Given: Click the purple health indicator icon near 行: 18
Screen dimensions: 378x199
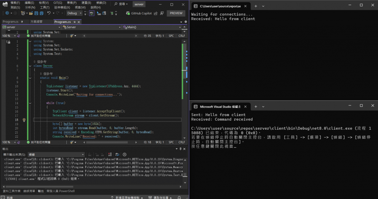Looking at the screenshot, I should pyautogui.click(x=18, y=142).
